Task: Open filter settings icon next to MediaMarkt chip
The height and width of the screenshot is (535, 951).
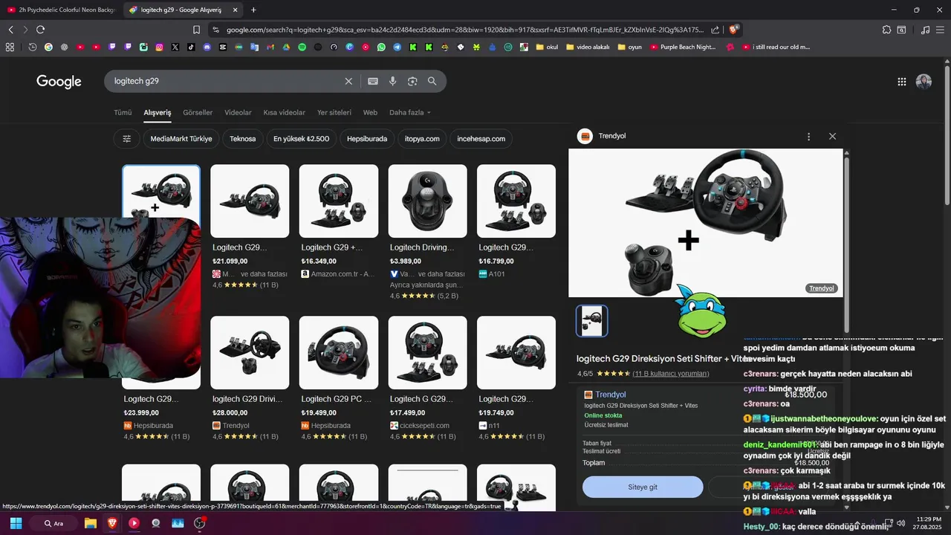Action: (127, 139)
